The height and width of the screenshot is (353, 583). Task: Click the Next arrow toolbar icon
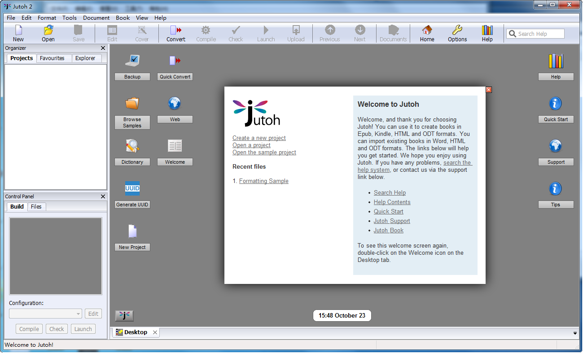(x=360, y=30)
